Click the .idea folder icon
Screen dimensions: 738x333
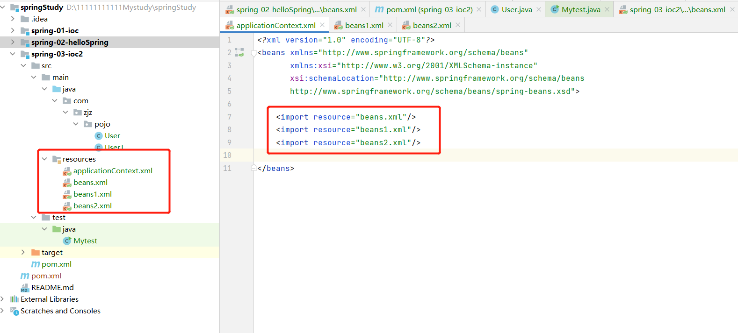25,19
